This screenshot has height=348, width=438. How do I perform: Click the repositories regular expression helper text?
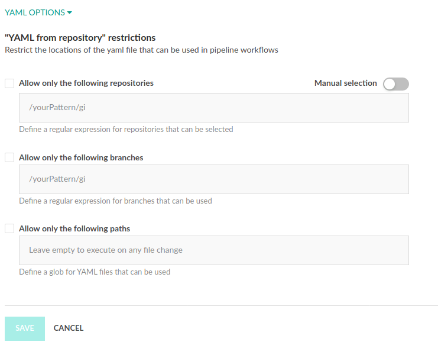pyautogui.click(x=126, y=129)
